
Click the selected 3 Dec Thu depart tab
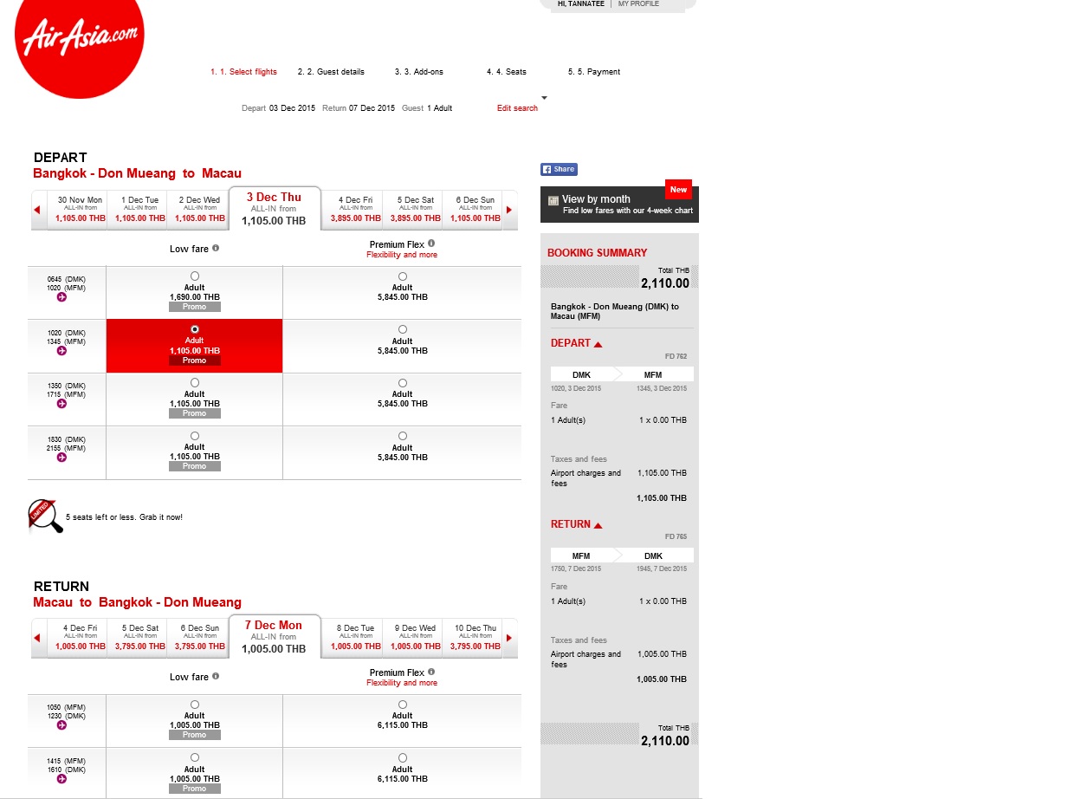click(x=274, y=209)
